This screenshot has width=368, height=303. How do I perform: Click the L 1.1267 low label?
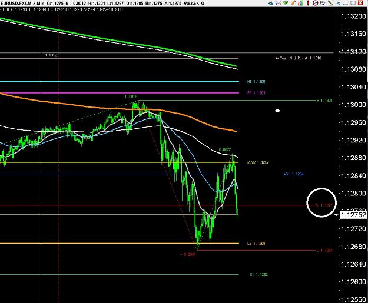point(324,251)
